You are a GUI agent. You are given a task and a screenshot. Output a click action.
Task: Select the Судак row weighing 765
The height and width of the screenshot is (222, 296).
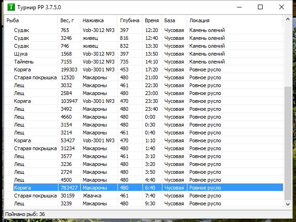(x=143, y=30)
